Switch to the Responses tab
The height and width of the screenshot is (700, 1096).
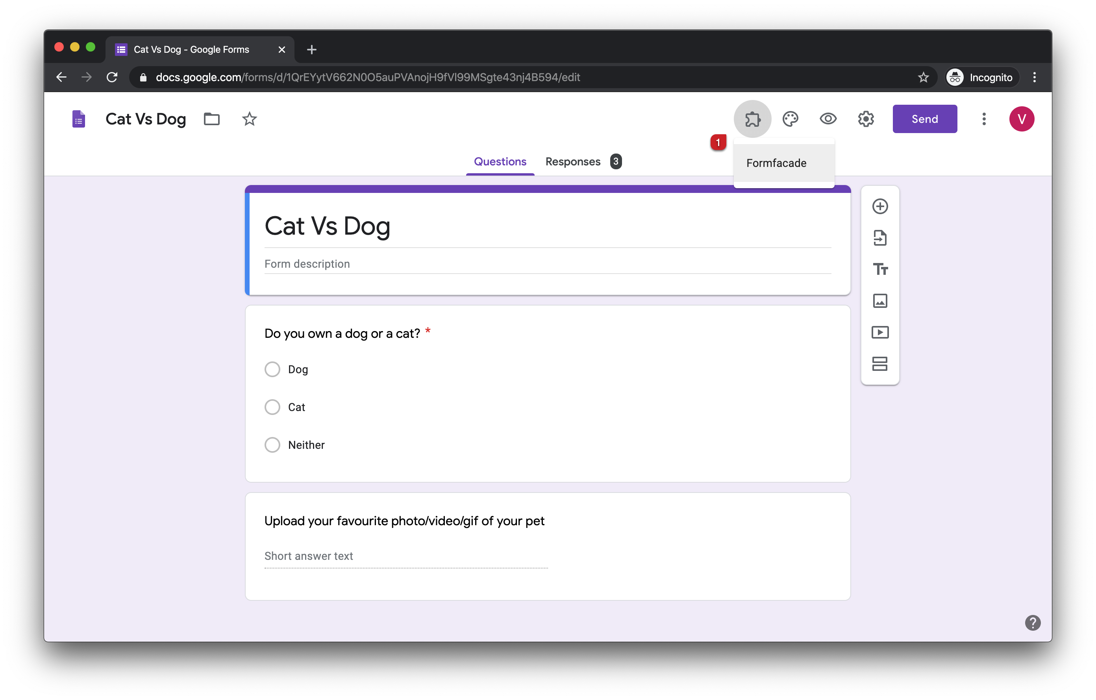point(573,161)
